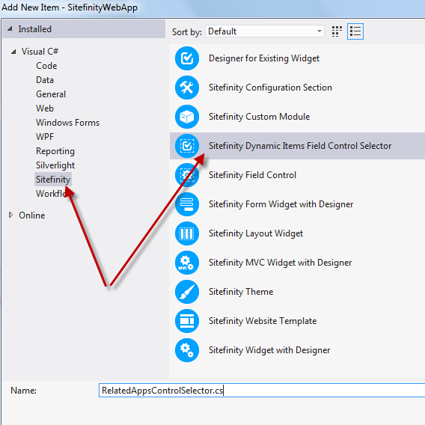Click the Name input field

pos(262,391)
